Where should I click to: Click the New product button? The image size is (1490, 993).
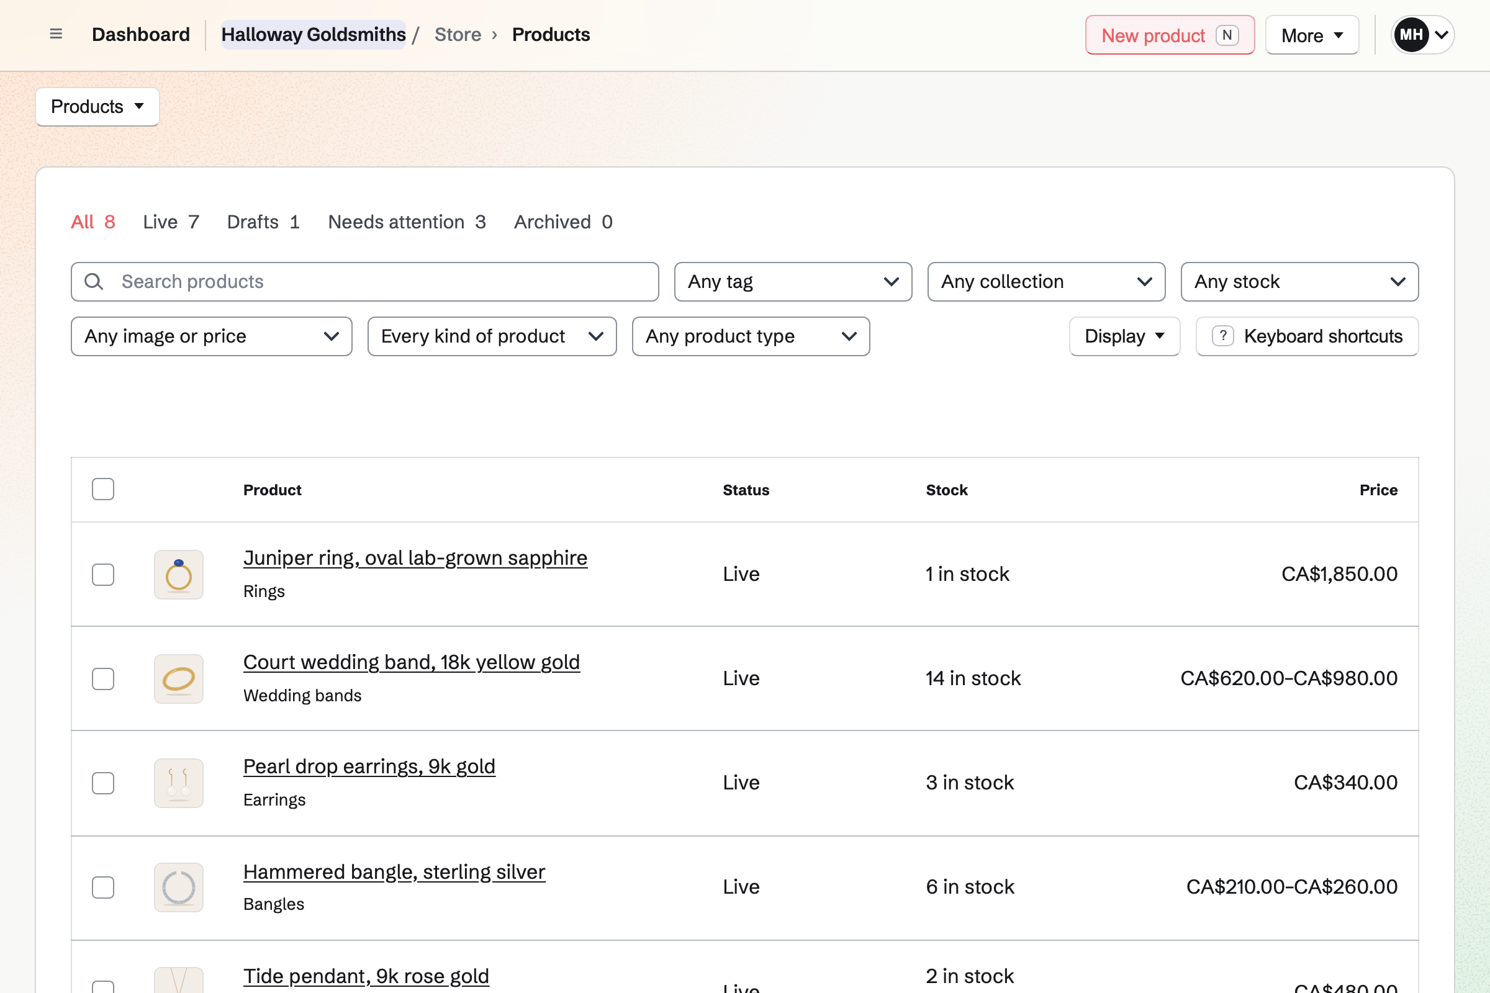(x=1170, y=35)
